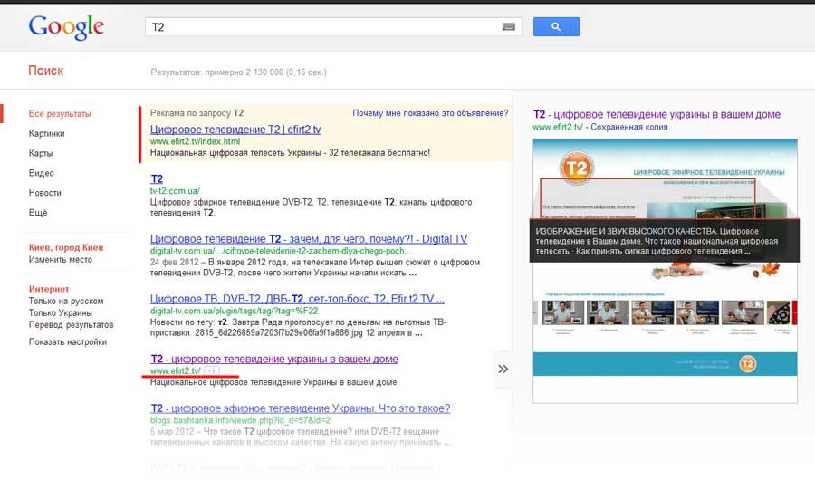Image resolution: width=815 pixels, height=480 pixels.
Task: Click the Поиск heading
Action: tap(46, 71)
